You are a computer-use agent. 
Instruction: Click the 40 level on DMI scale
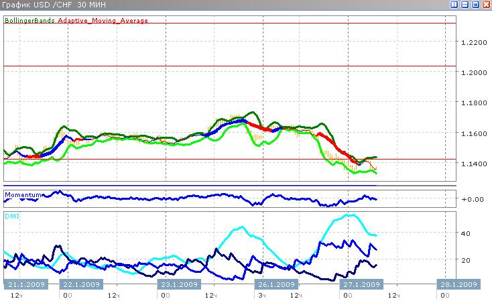pyautogui.click(x=467, y=233)
